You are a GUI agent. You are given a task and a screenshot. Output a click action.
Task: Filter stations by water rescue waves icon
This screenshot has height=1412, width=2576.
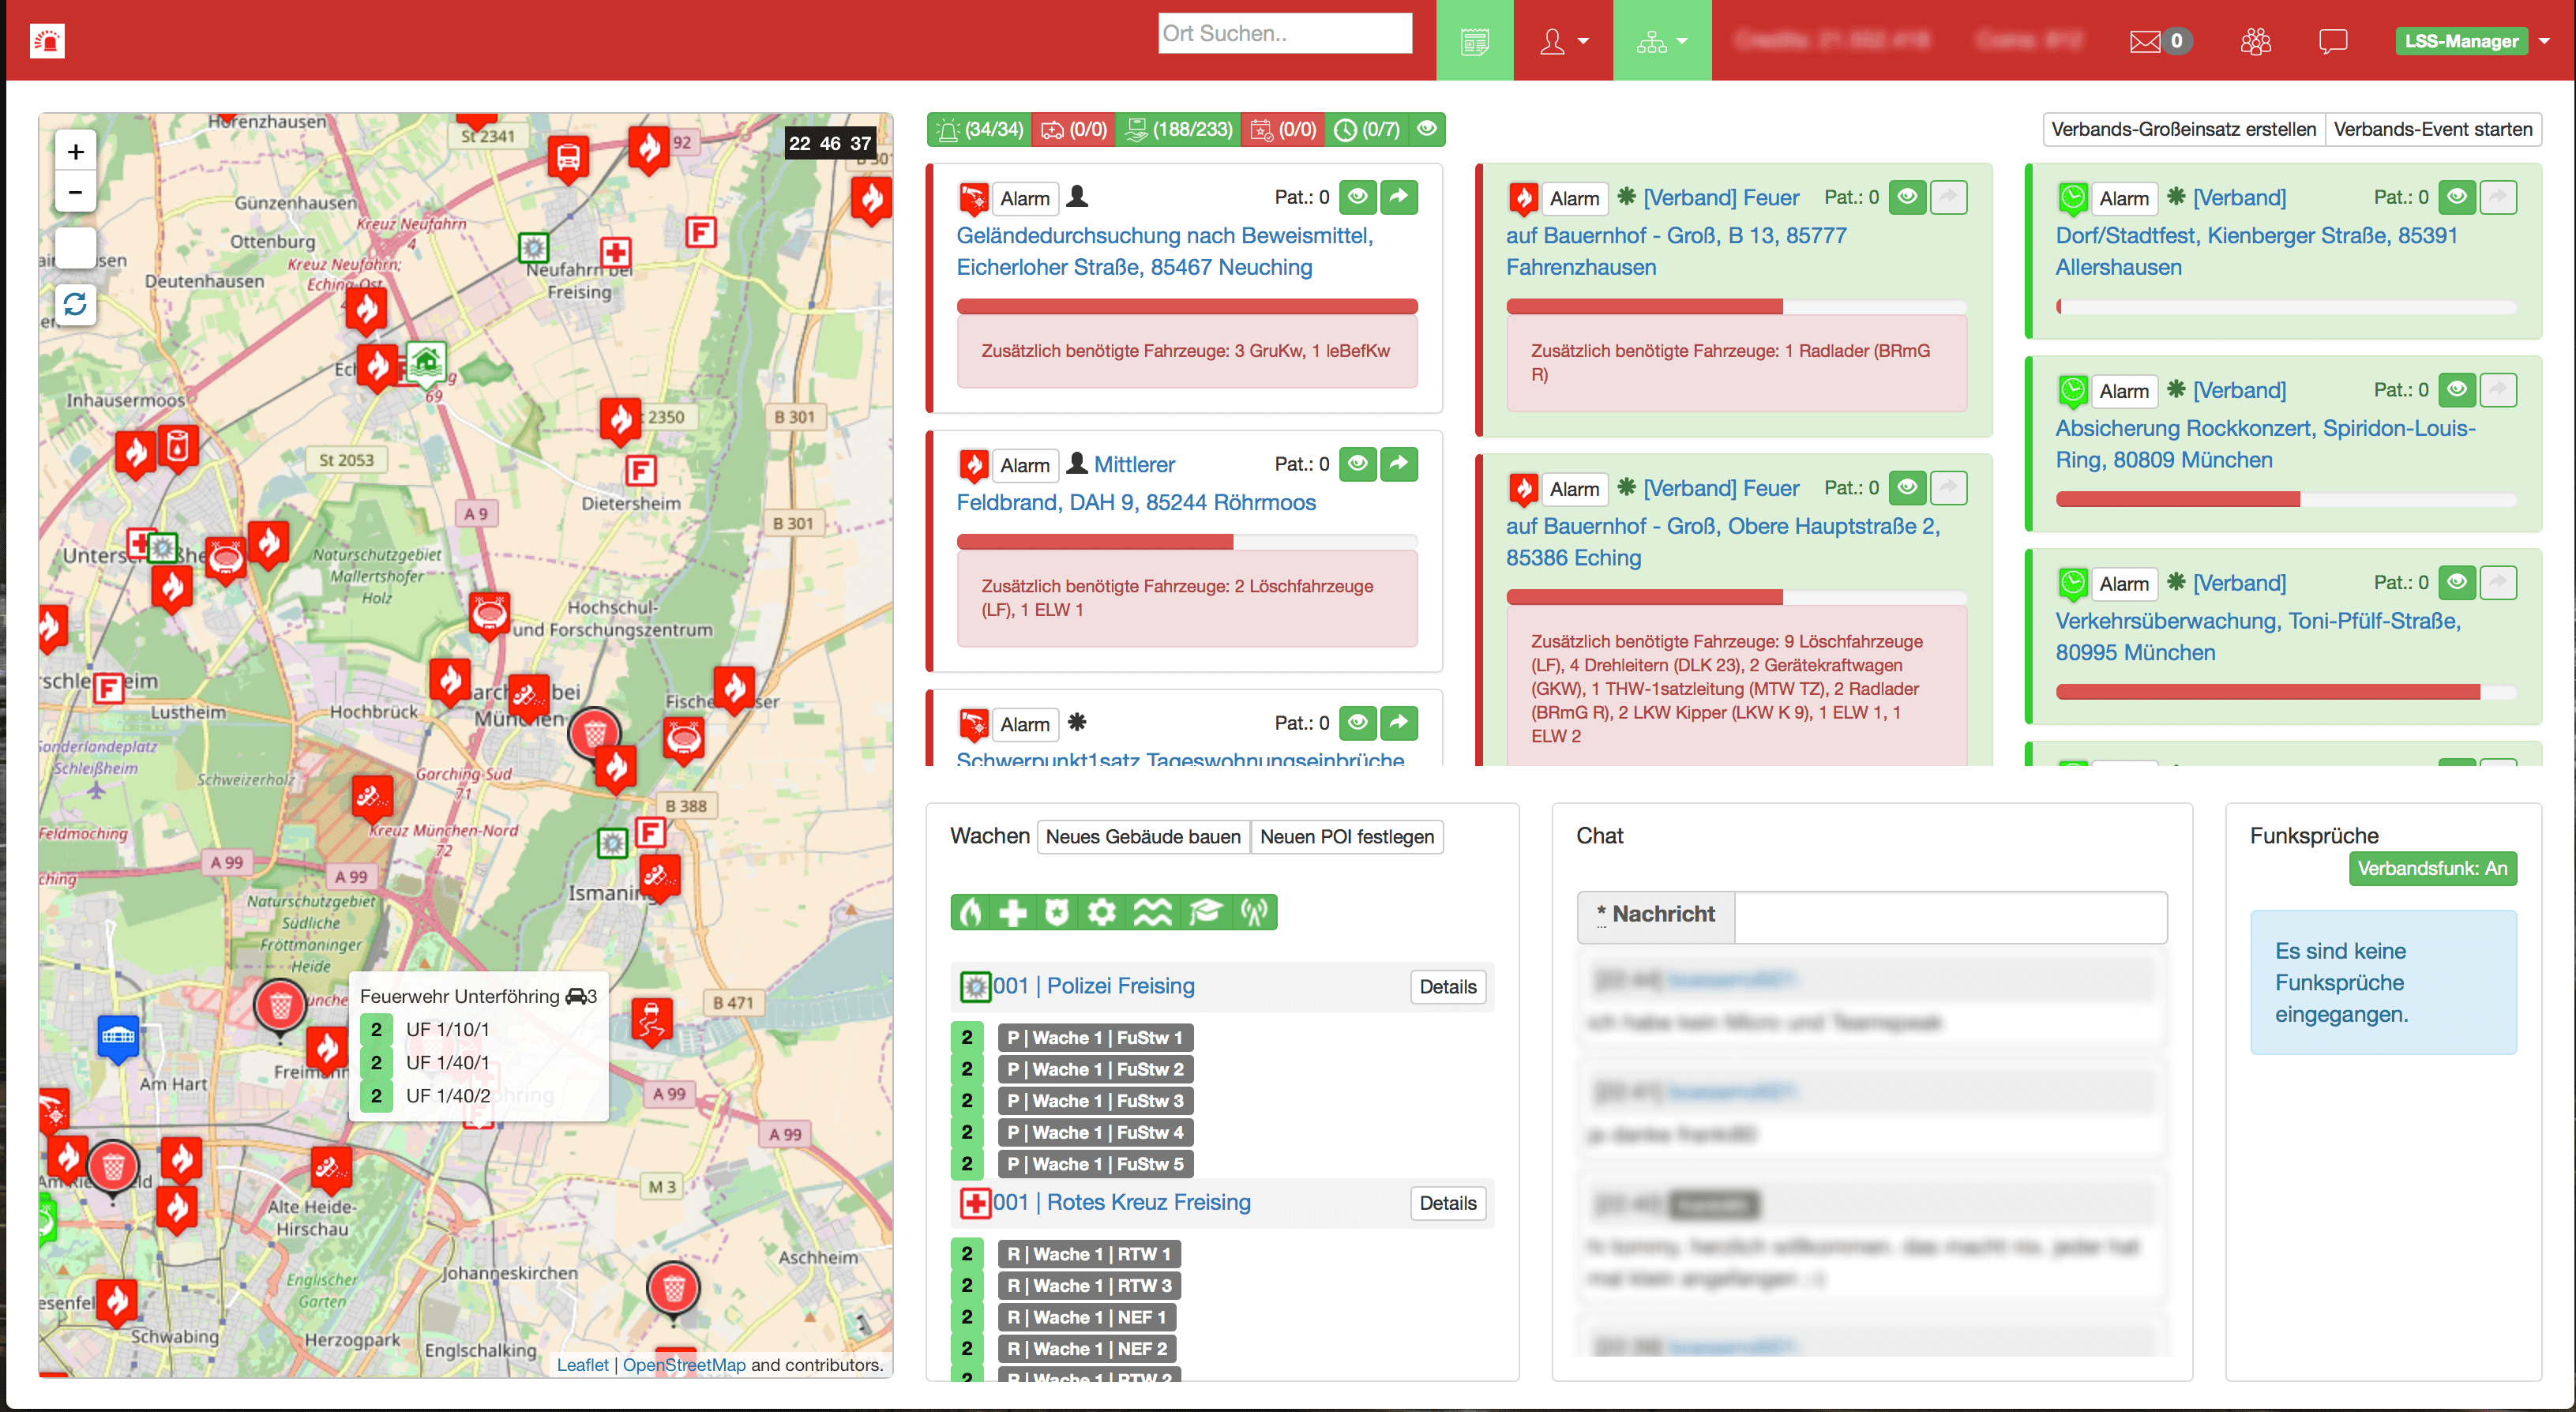[x=1152, y=912]
